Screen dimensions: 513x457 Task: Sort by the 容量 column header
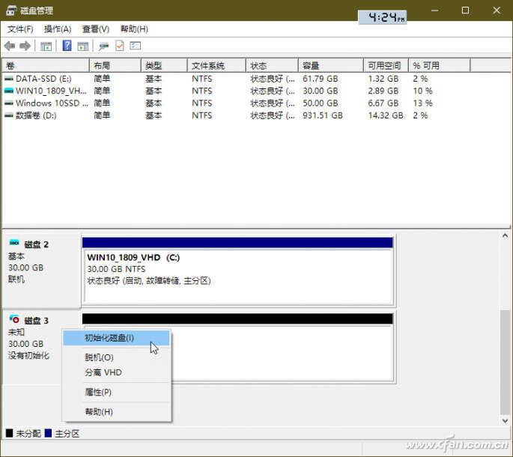coord(331,65)
